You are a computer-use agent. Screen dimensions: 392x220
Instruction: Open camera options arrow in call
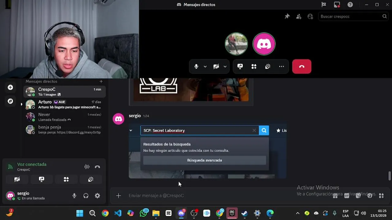(x=225, y=67)
